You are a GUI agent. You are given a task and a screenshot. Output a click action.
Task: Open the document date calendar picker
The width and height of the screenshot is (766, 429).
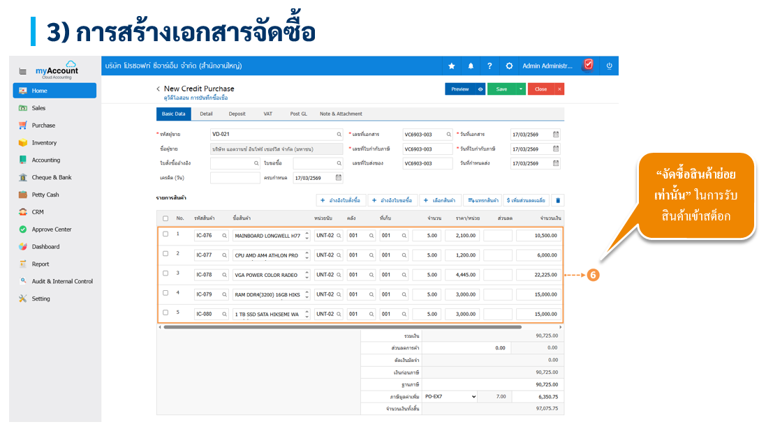coord(556,135)
